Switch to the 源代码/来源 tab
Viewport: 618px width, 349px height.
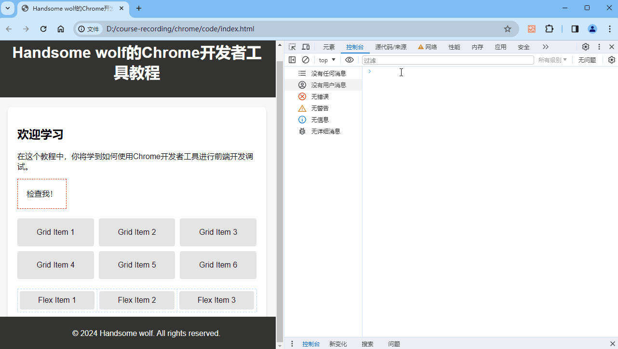[391, 47]
